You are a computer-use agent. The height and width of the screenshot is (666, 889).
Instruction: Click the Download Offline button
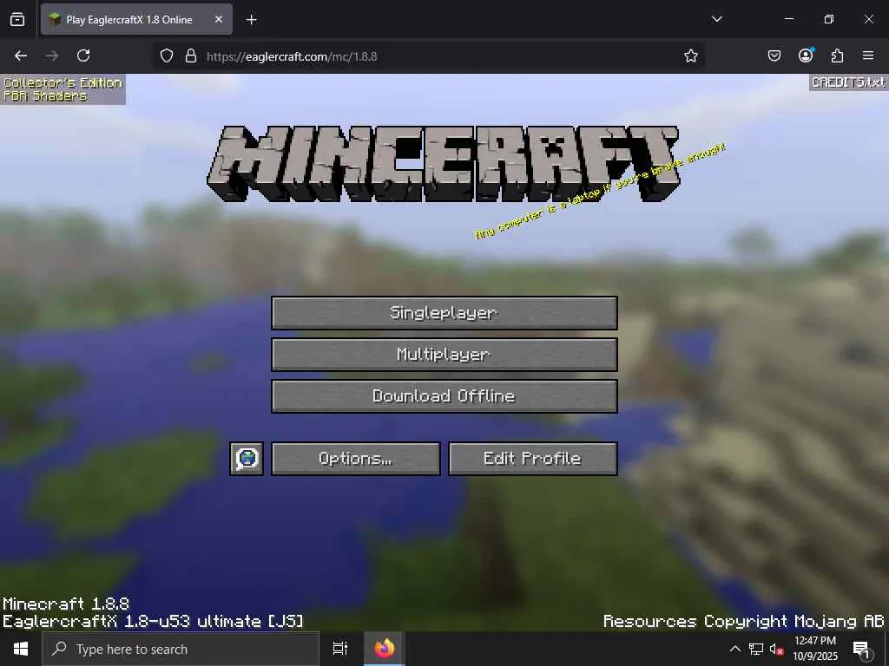coord(444,395)
